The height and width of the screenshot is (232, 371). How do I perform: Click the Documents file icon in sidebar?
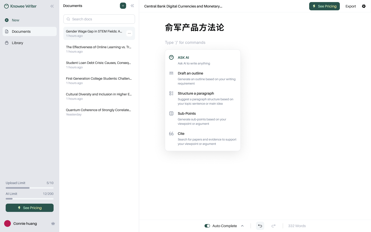click(7, 31)
